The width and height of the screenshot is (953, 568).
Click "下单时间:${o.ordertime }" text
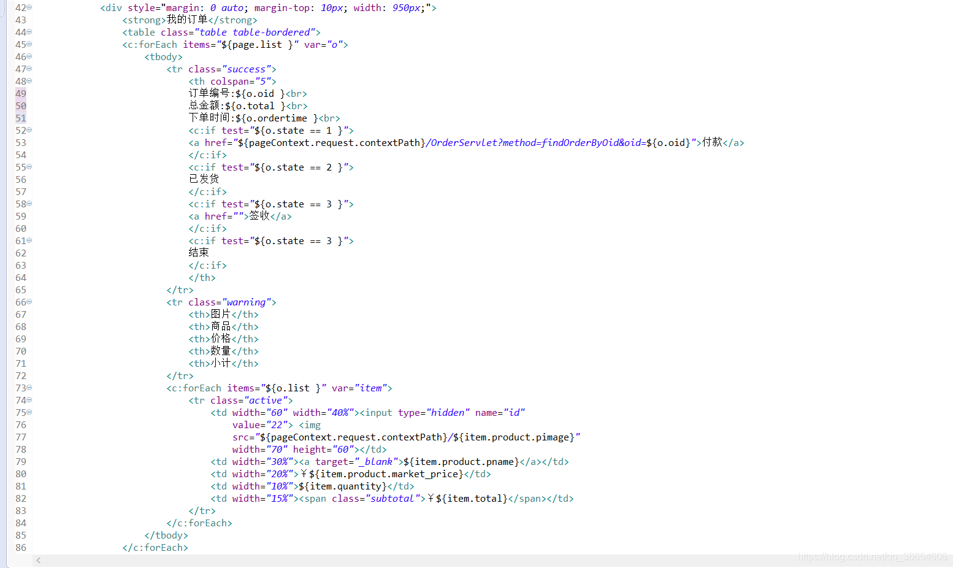pos(253,118)
